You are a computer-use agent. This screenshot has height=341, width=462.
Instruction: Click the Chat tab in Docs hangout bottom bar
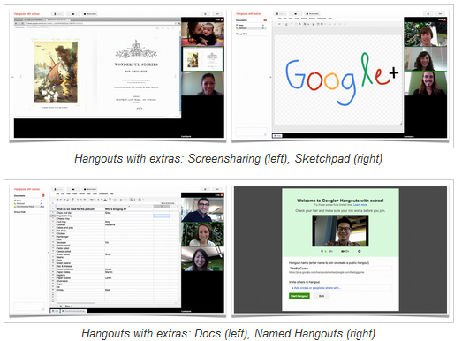click(x=55, y=311)
